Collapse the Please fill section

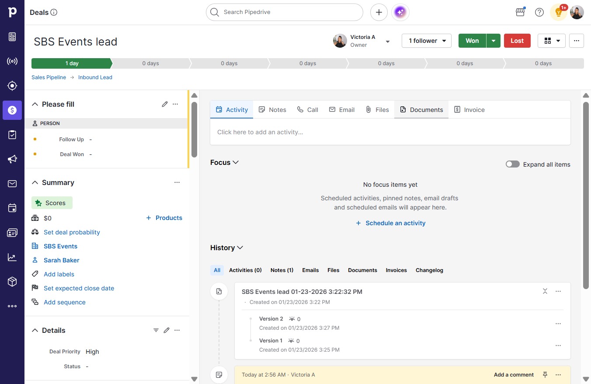coord(35,104)
